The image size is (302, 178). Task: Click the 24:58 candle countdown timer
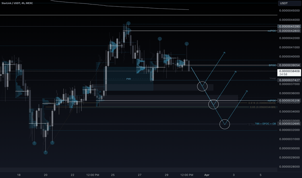click(283, 74)
